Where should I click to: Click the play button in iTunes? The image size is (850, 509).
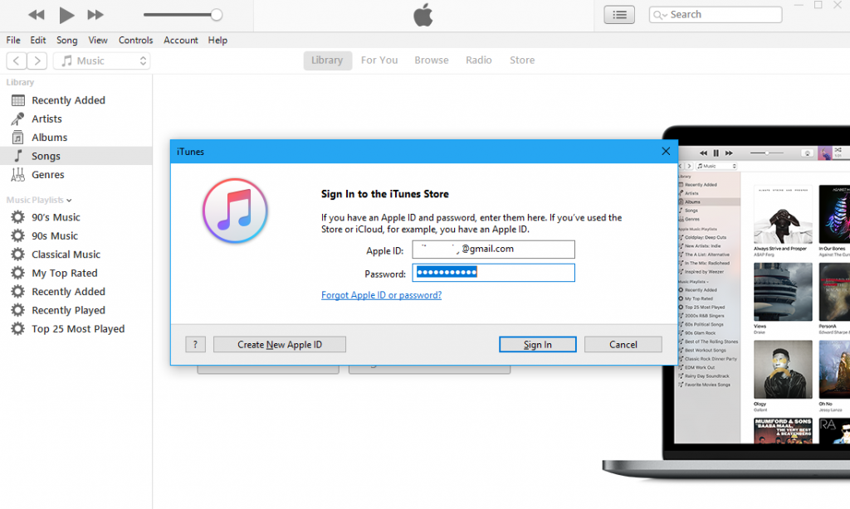(66, 15)
